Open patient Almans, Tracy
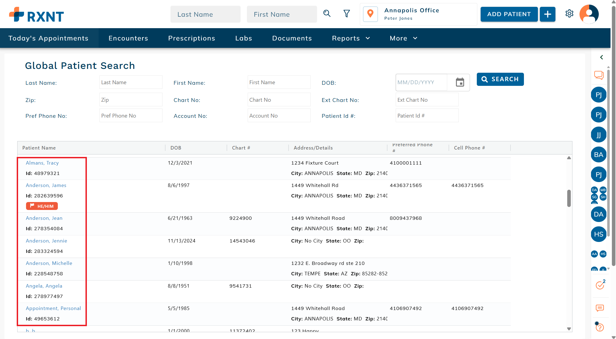Screen dimensions: 616x339 (42, 163)
